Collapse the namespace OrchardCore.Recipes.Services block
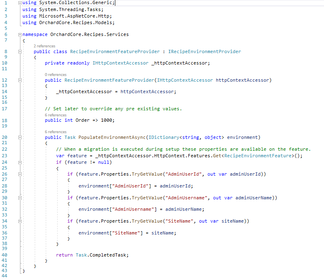Viewport: 324px width, 279px height. pos(20,35)
